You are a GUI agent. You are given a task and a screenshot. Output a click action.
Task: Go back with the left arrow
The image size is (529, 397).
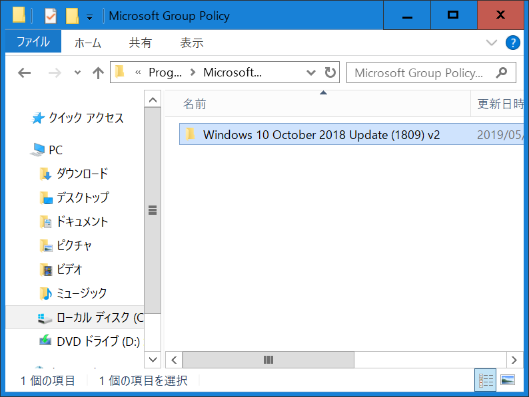coord(24,72)
